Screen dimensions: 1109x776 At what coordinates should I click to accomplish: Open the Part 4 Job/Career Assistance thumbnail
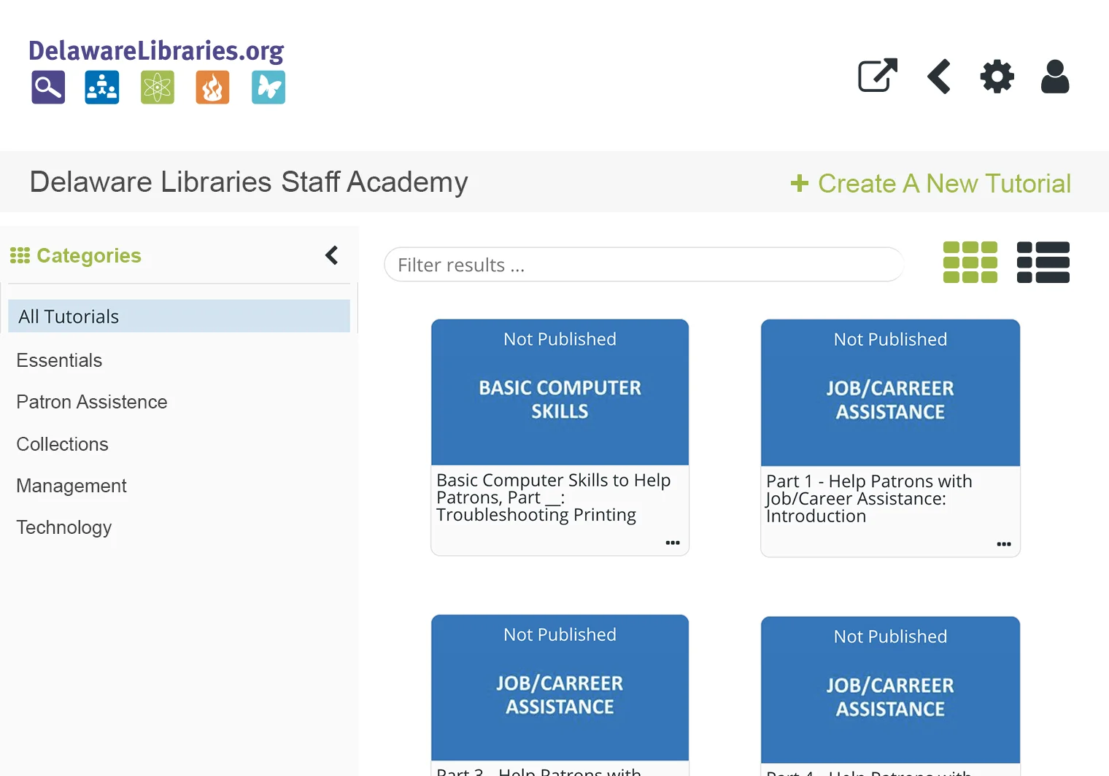[890, 690]
